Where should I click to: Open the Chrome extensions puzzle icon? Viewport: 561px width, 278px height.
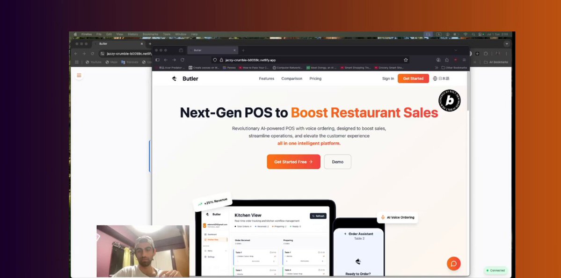tap(486, 54)
